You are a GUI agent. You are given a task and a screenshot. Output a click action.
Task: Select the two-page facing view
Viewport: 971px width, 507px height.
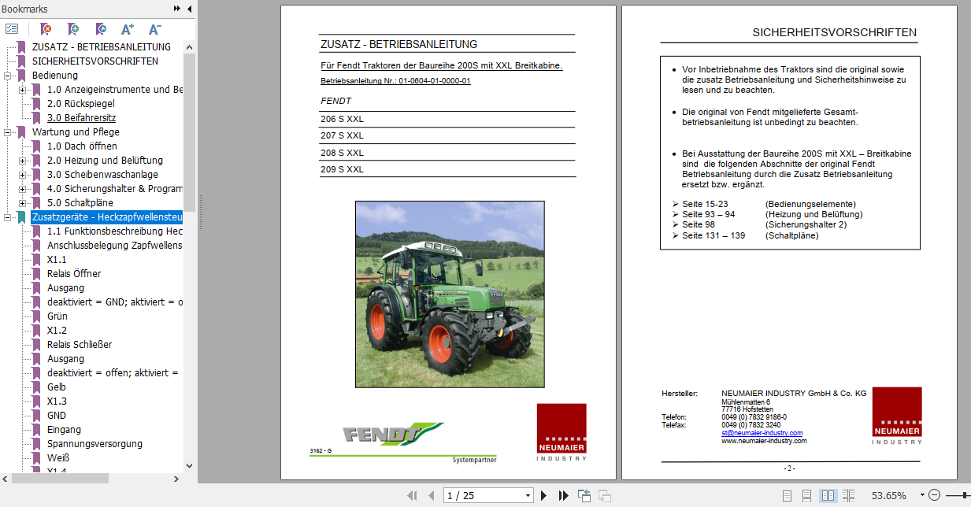click(x=827, y=495)
